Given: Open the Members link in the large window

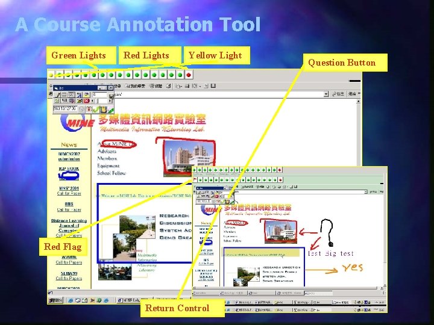Looking at the screenshot, I should 107,159.
